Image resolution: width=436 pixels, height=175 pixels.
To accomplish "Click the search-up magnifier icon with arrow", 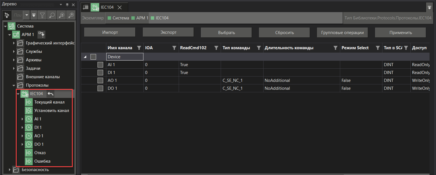I will pyautogui.click(x=61, y=15).
